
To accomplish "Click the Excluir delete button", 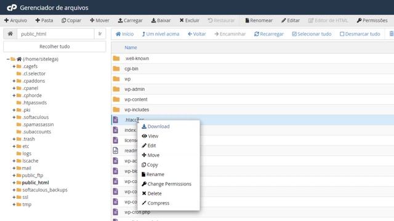I will click(x=189, y=20).
